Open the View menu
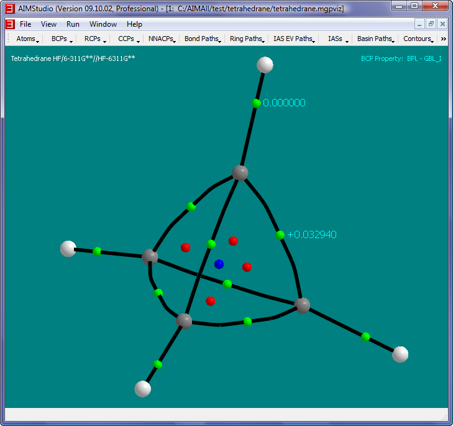Screen dimensions: 453x426 coord(48,24)
